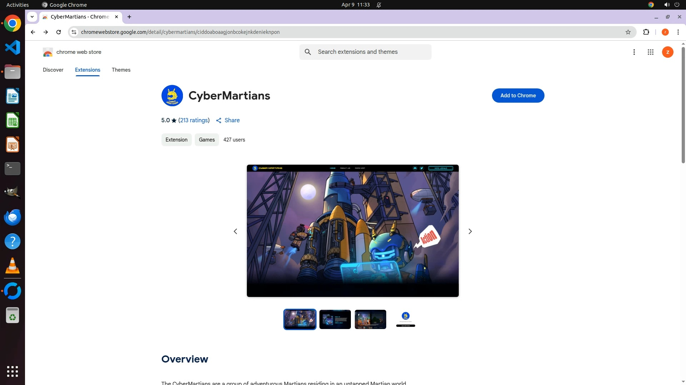Open the 213 ratings link

tap(194, 120)
